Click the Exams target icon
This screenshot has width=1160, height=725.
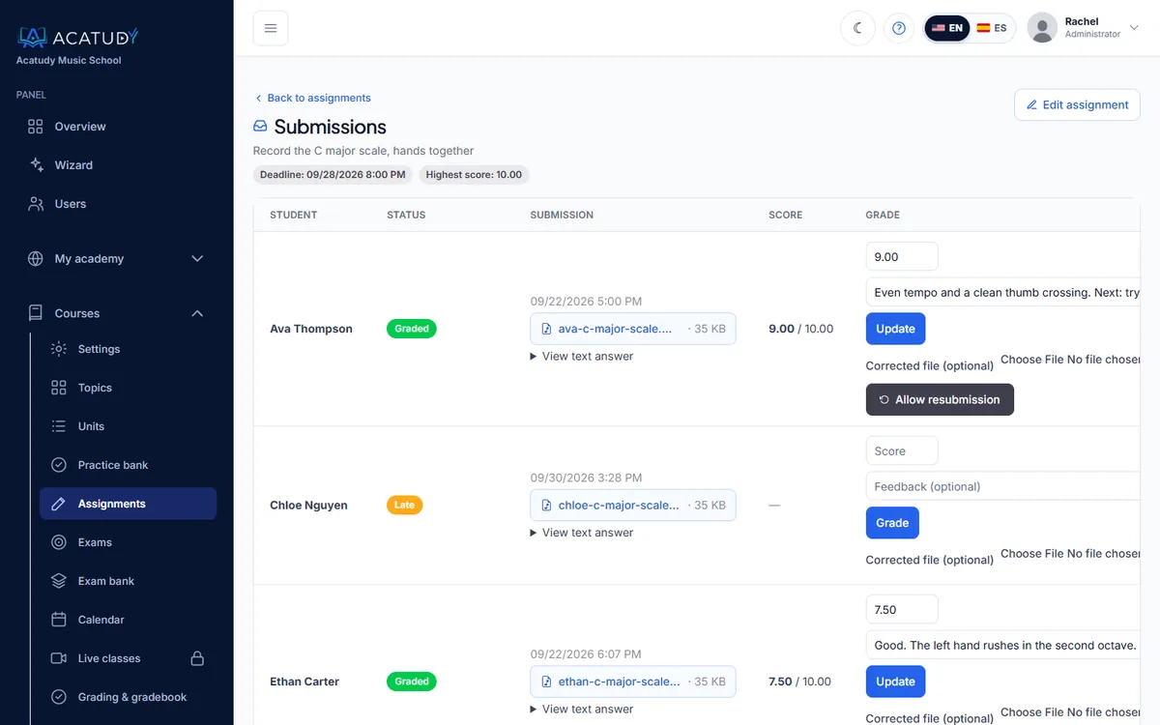pos(59,542)
